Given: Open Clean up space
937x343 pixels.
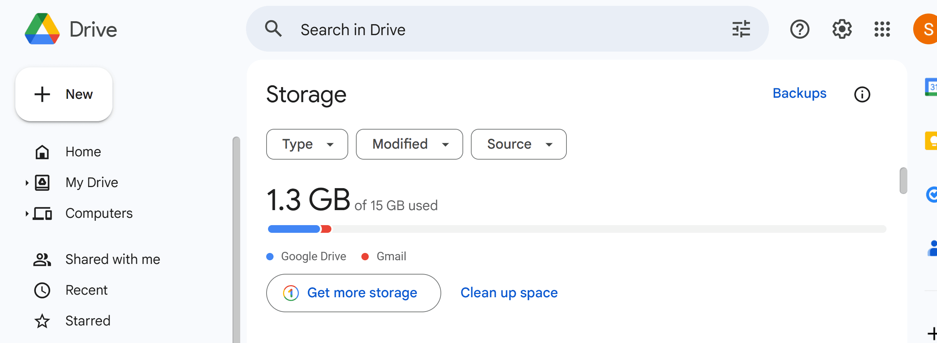Looking at the screenshot, I should click(x=509, y=292).
